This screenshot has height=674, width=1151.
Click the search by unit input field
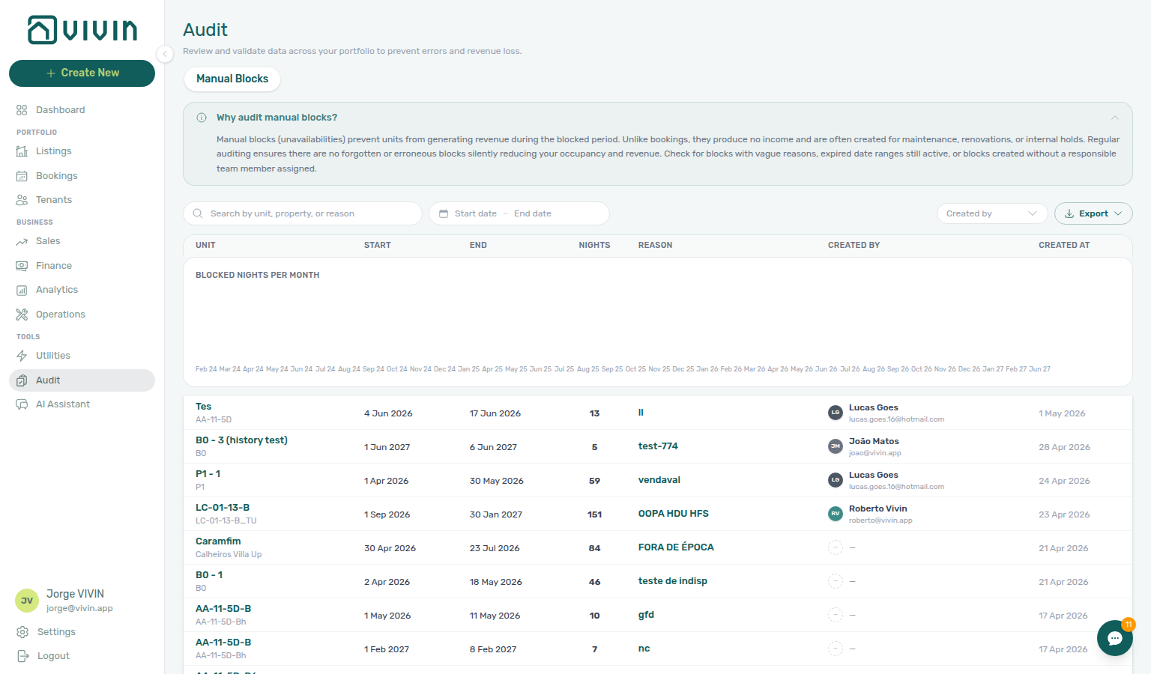[x=303, y=213]
